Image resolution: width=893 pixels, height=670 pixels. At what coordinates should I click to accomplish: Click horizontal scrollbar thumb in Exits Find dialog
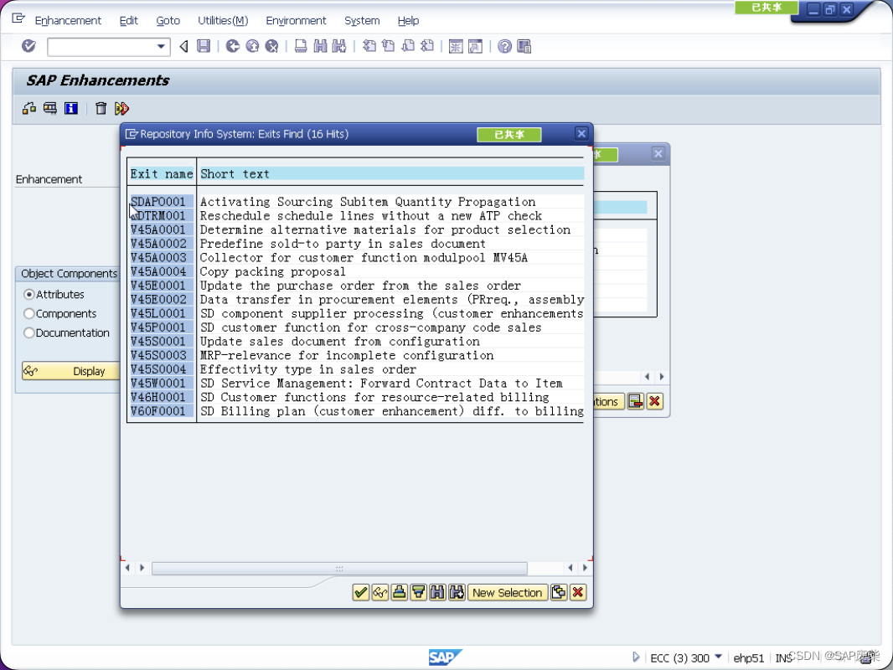339,568
